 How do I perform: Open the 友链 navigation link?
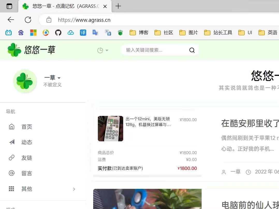click(x=26, y=158)
